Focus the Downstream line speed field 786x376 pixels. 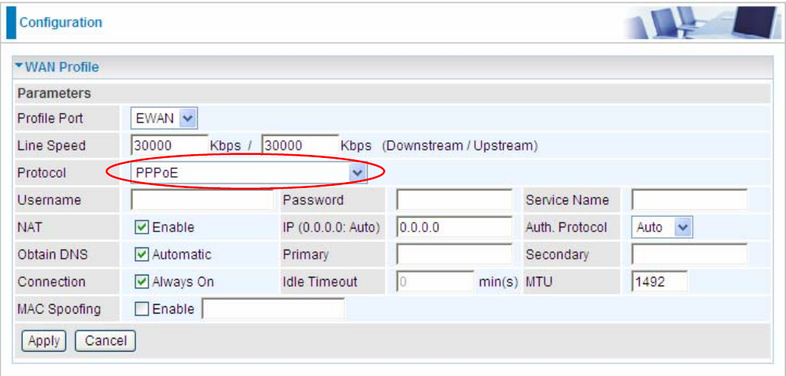click(169, 145)
